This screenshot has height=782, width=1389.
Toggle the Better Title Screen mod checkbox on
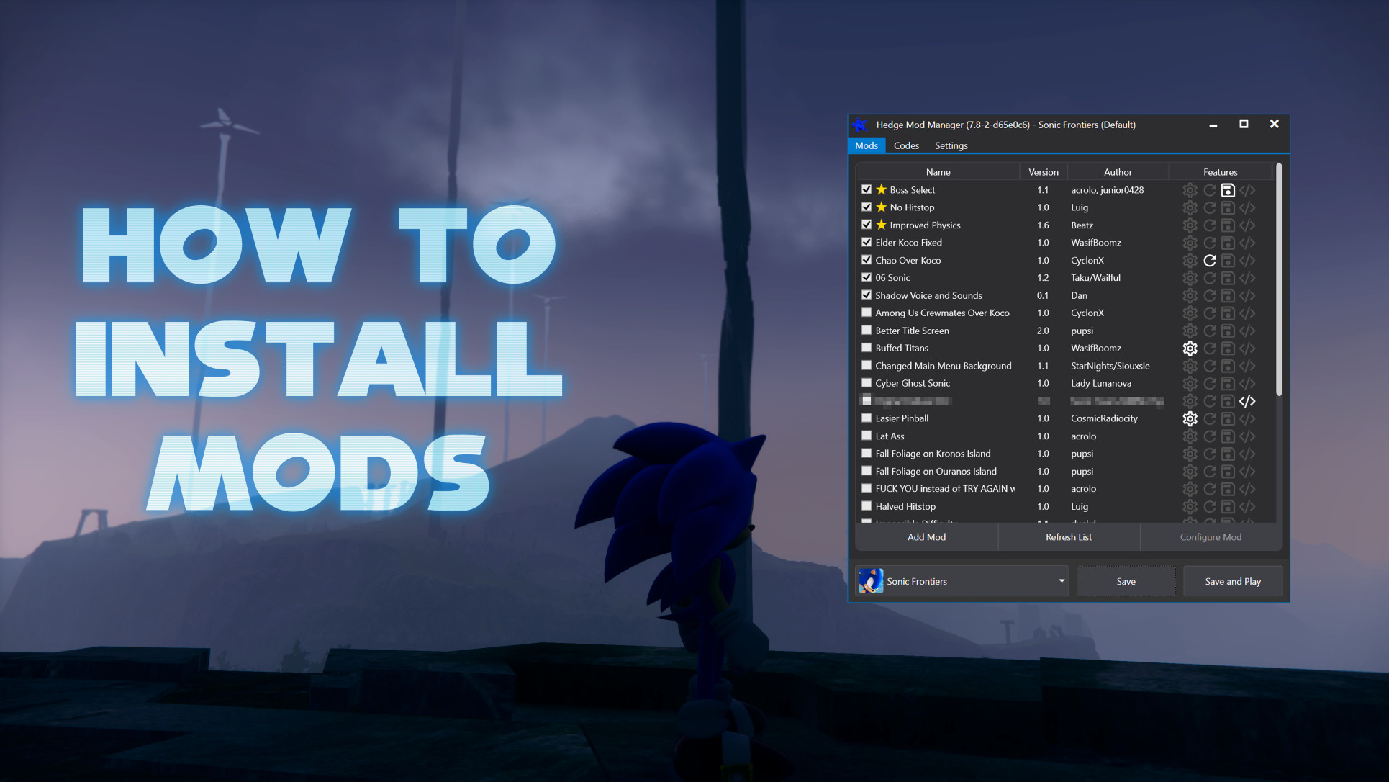point(865,331)
